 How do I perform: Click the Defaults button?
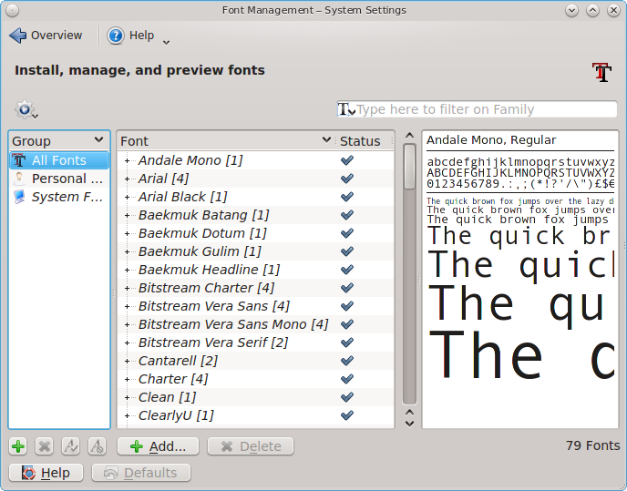[x=141, y=473]
